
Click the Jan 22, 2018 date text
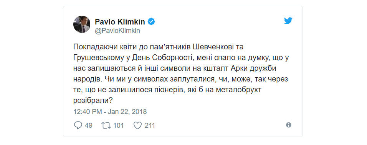point(127,112)
